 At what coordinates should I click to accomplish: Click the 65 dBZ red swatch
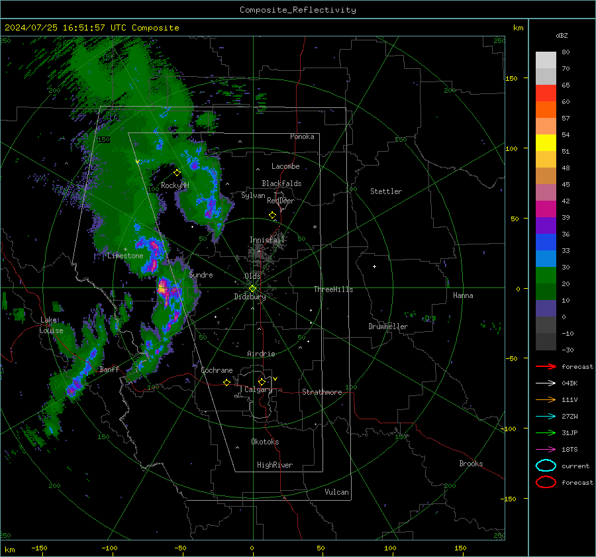546,93
